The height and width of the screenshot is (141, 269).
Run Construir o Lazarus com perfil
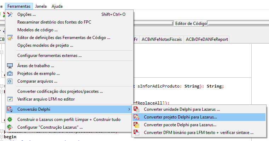pyautogui.click(x=70, y=120)
